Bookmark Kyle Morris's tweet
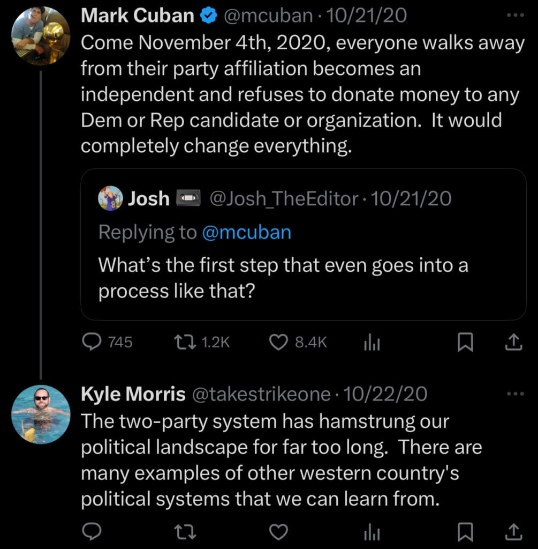The height and width of the screenshot is (549, 538). 465,531
